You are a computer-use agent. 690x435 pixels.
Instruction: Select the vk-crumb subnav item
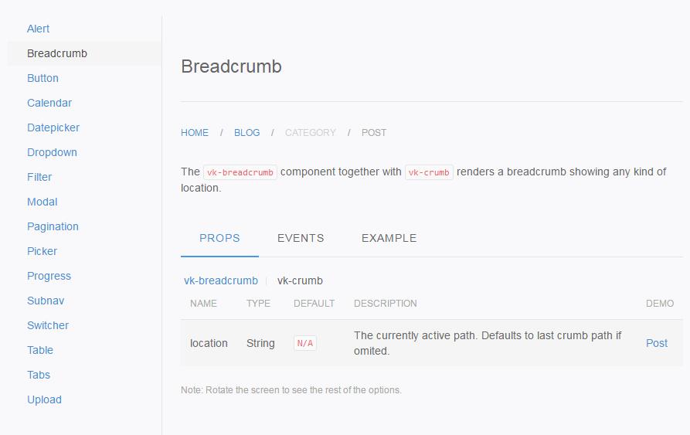click(x=300, y=280)
